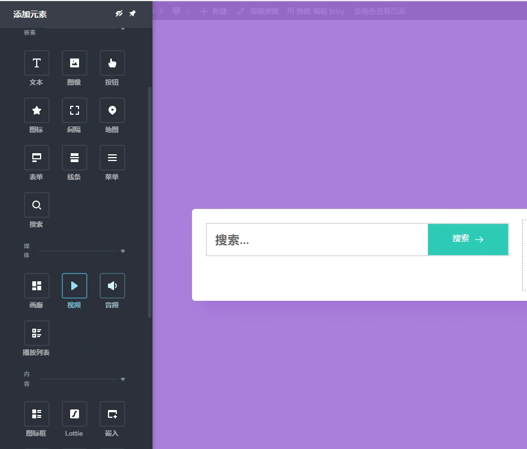Collapse the 要素 section
The height and width of the screenshot is (449, 527).
click(122, 28)
